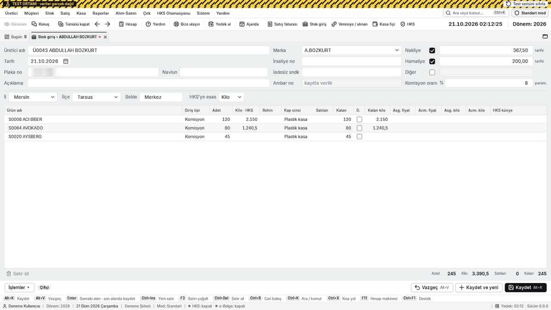Image resolution: width=551 pixels, height=310 pixels.
Task: Open the İl dropdown set to Mersin
Action: click(33, 97)
